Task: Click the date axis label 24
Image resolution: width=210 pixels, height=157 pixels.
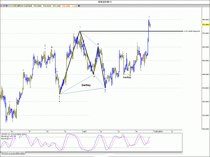Action: 47,132
